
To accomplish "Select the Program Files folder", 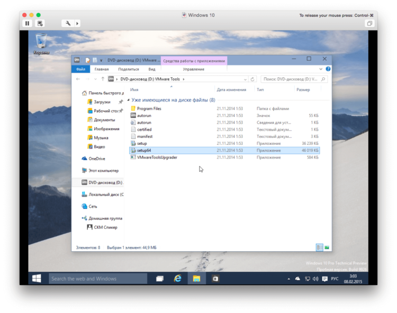I will pos(224,108).
